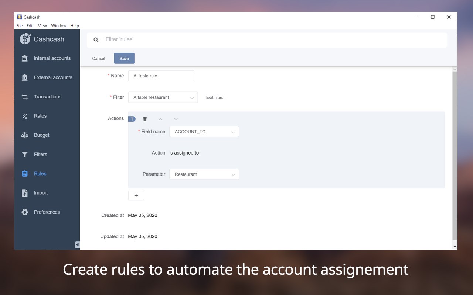Go to Preferences section

tap(47, 212)
